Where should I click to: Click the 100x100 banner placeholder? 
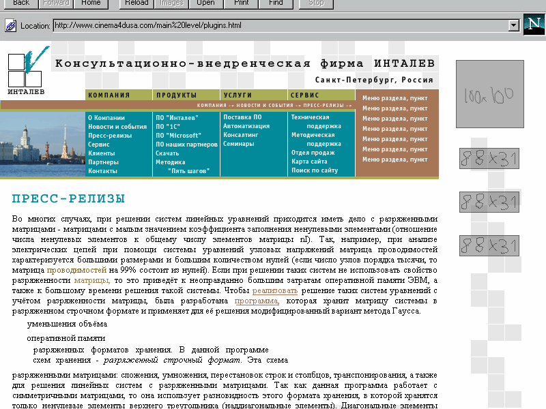(490, 94)
